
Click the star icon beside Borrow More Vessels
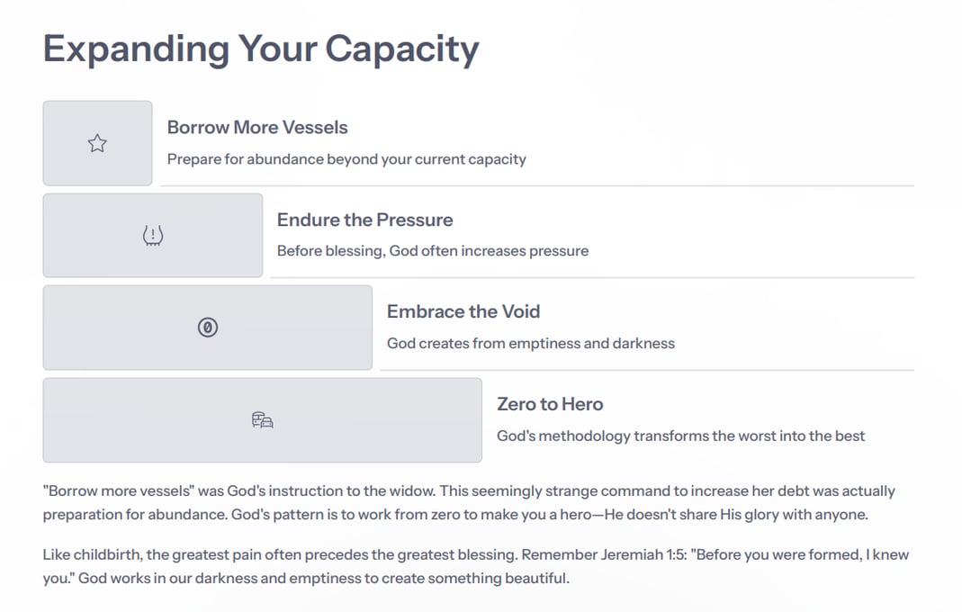pyautogui.click(x=97, y=144)
